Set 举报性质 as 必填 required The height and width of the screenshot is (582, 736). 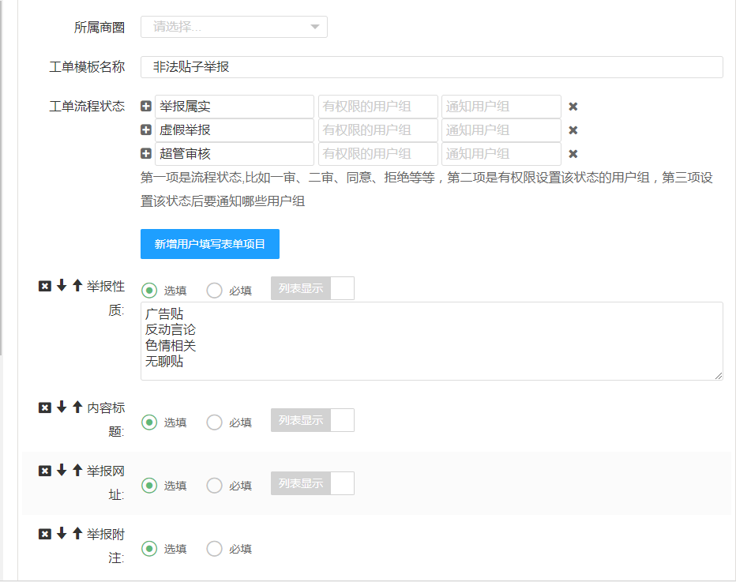215,291
